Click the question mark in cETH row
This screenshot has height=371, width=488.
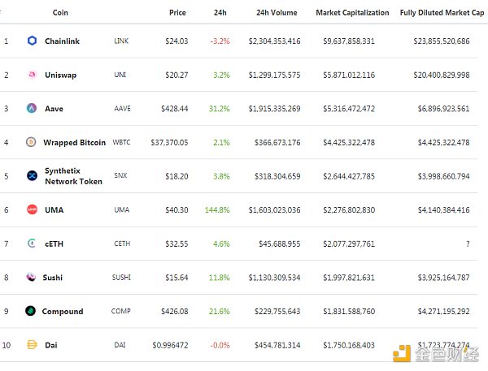(466, 244)
